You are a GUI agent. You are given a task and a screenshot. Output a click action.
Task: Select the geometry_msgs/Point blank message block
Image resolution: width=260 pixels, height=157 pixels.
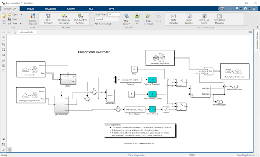click(160, 58)
